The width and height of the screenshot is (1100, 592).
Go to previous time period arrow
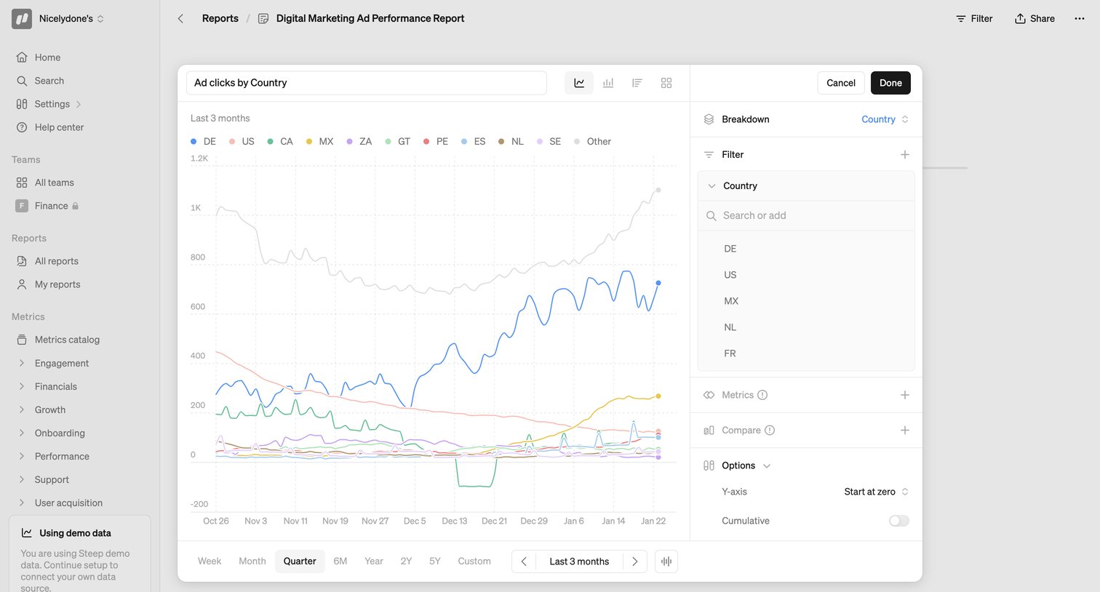[524, 561]
